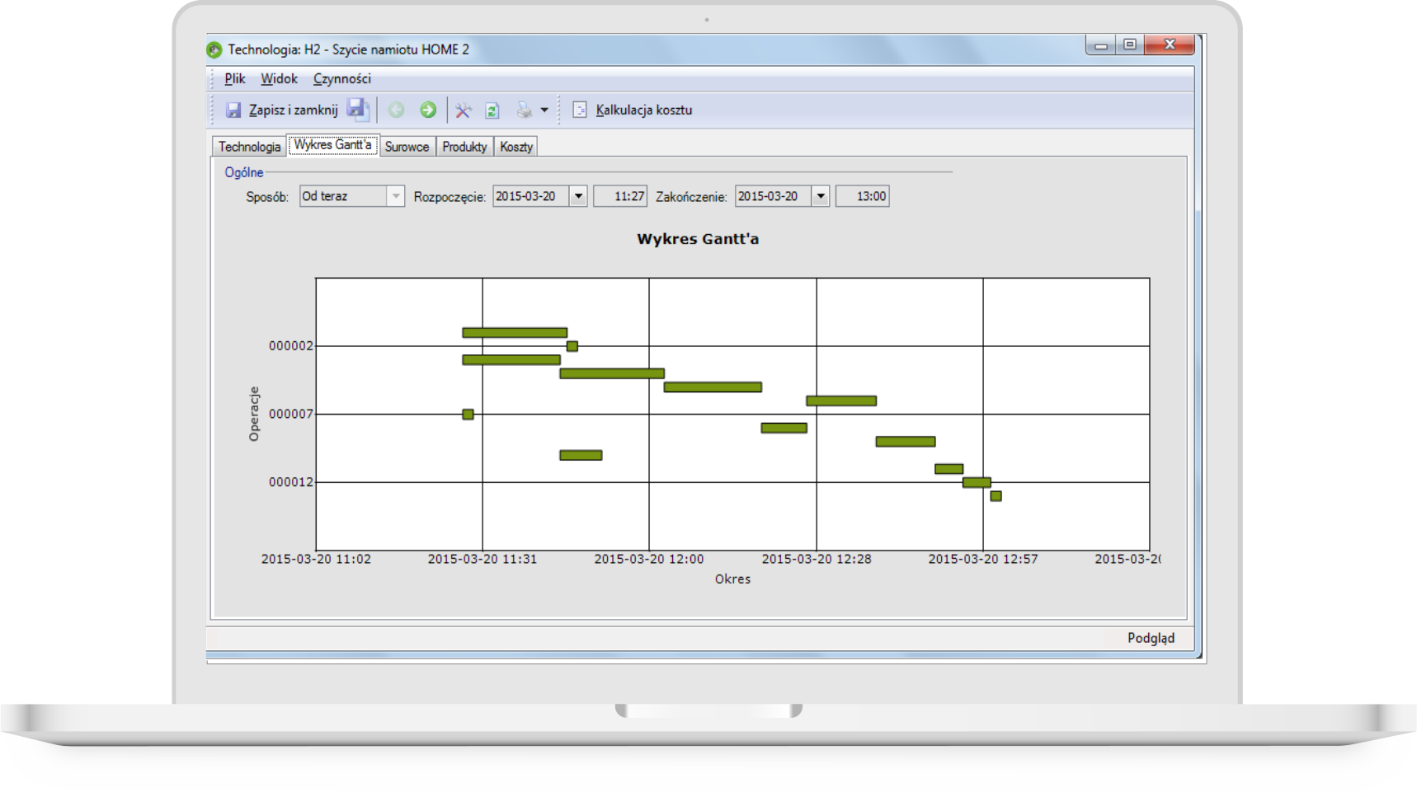Viewport: 1417px width, 797px height.
Task: Select the Gantt bar crossing the 12:28 gridline
Action: tap(841, 401)
